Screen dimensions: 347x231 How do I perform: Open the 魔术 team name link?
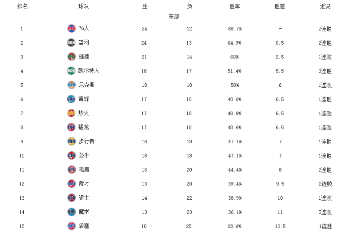click(x=84, y=212)
